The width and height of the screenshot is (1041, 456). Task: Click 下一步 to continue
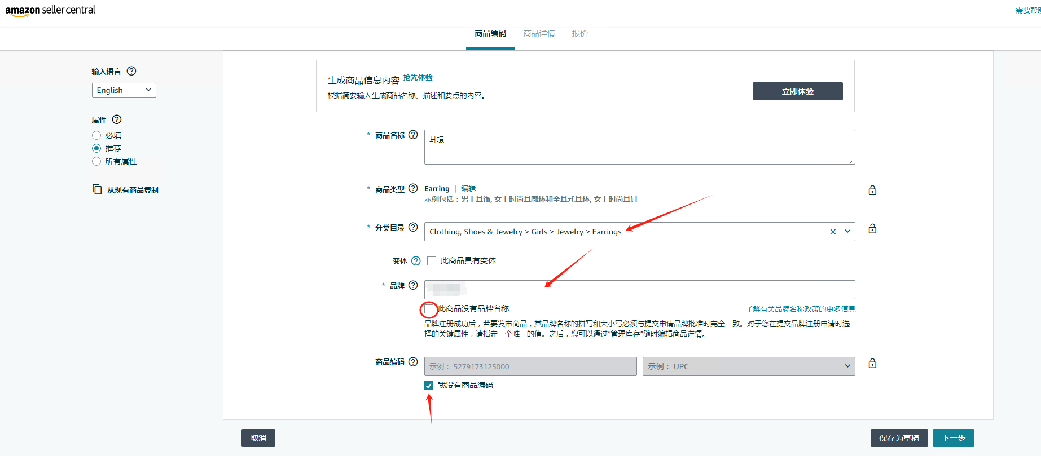click(954, 438)
